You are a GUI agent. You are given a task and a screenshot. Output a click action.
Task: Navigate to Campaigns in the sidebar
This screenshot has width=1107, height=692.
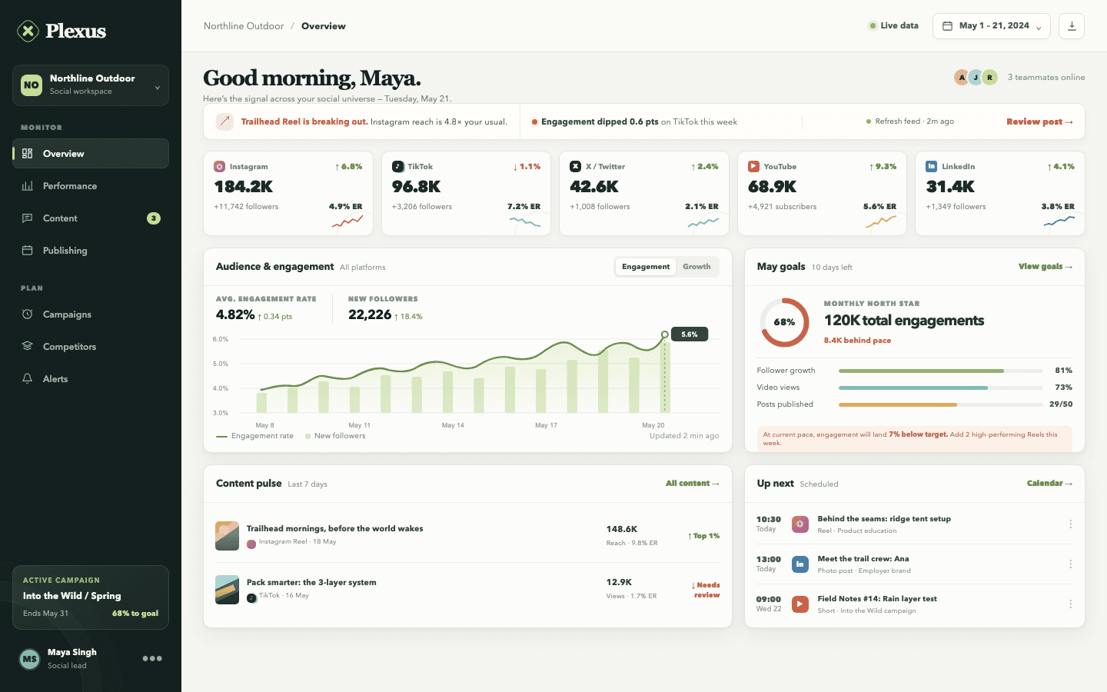click(91, 314)
